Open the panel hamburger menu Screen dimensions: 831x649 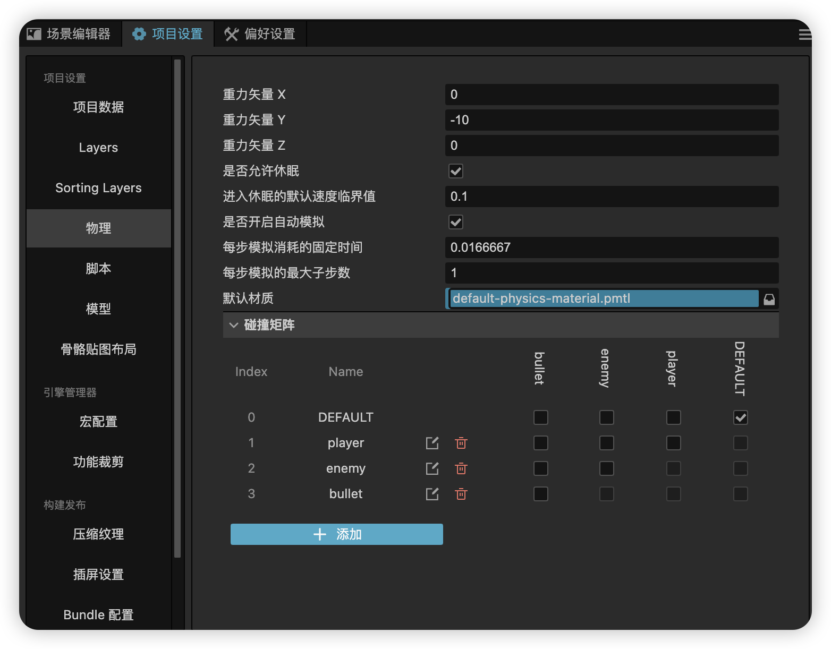(x=804, y=35)
